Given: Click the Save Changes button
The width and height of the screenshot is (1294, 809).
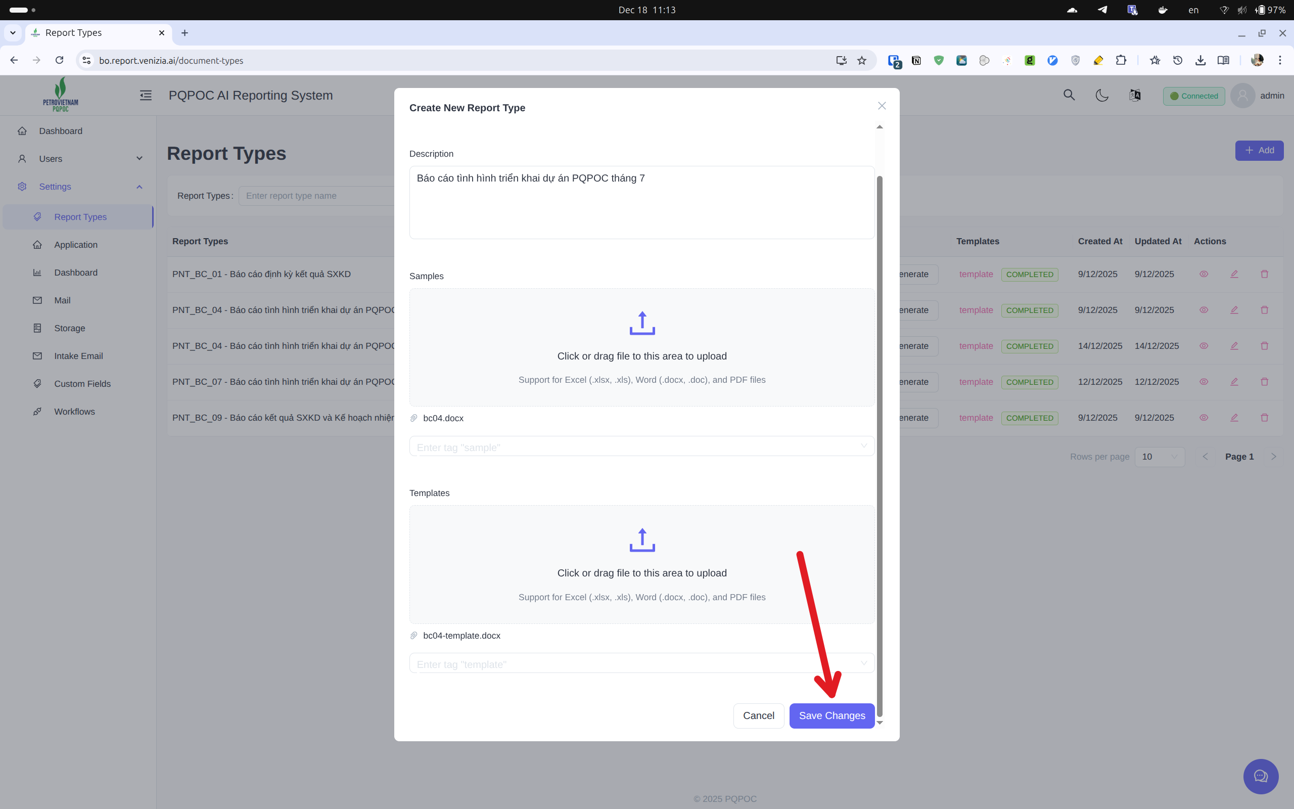Looking at the screenshot, I should (831, 715).
